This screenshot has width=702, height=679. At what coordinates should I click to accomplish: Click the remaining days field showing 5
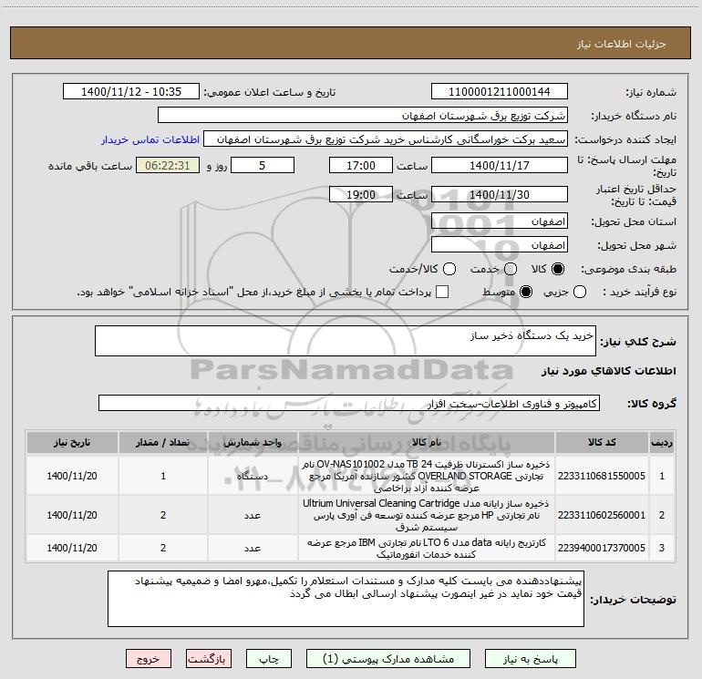pos(263,165)
